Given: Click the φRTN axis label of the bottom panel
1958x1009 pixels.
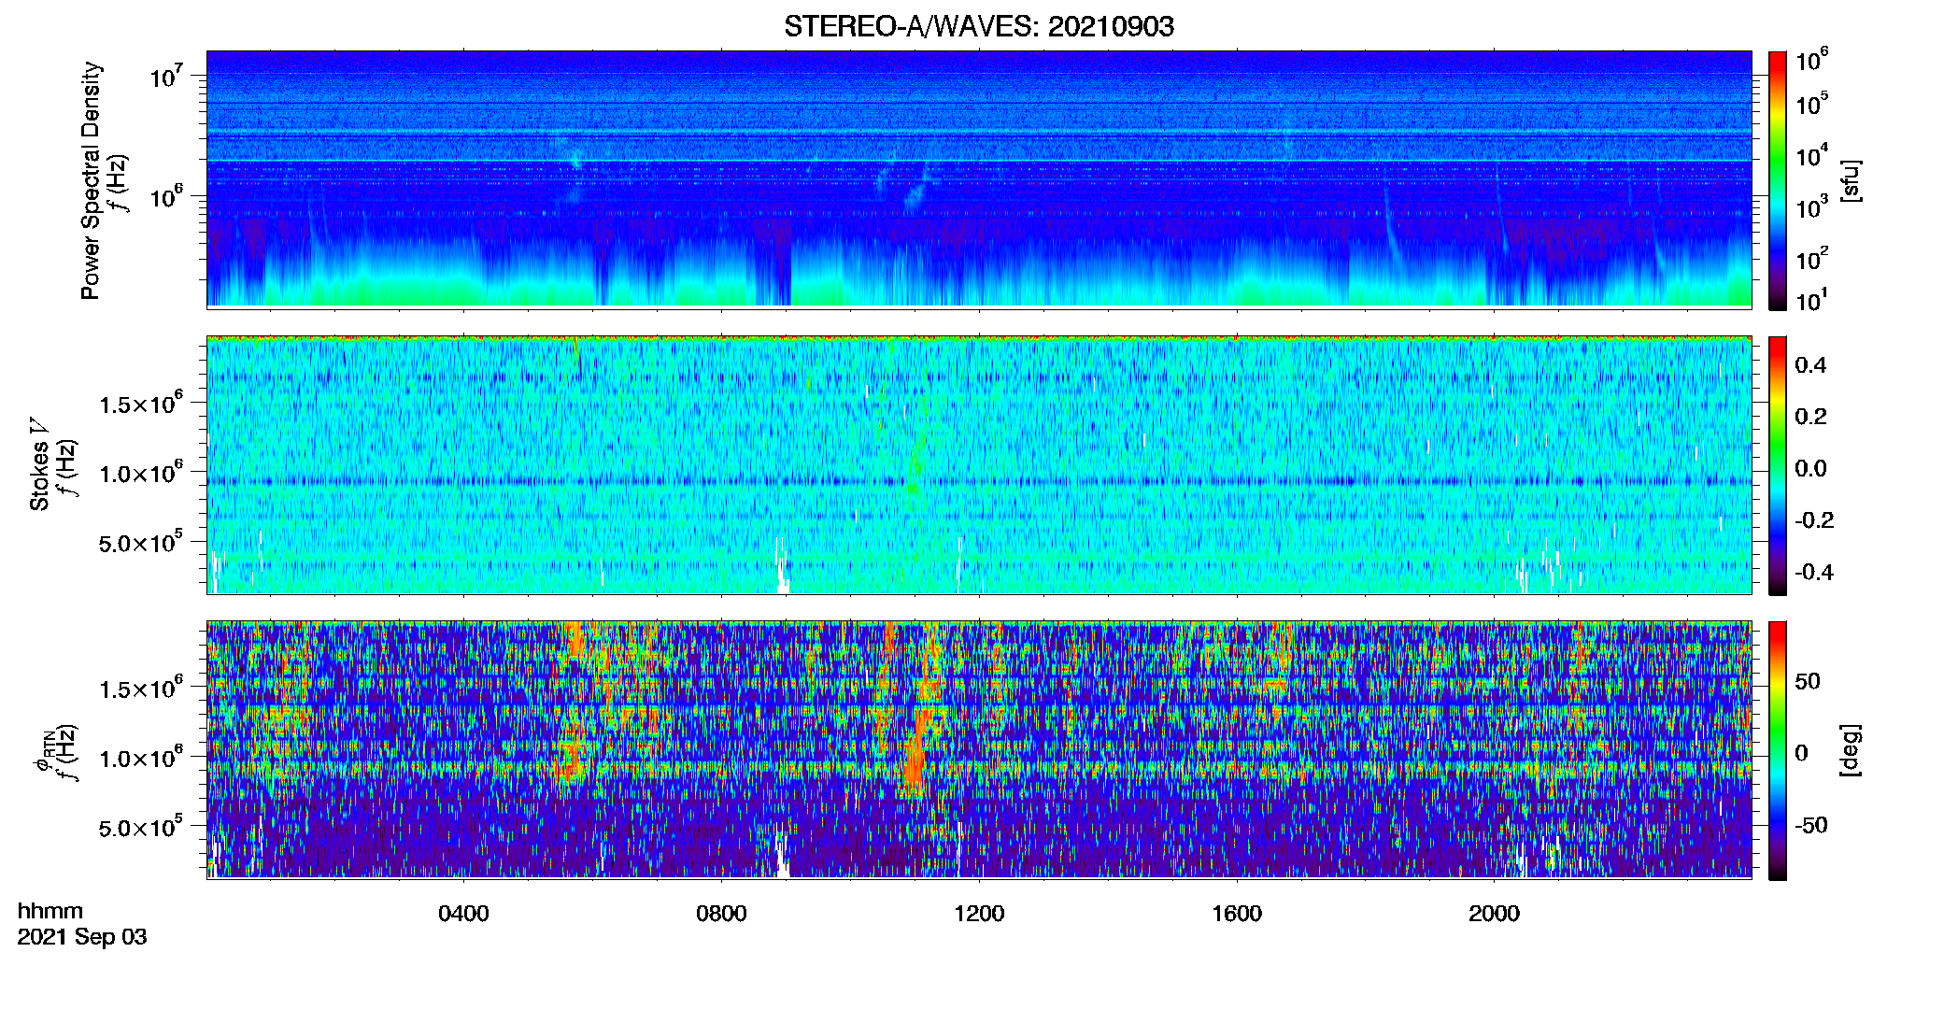Looking at the screenshot, I should (x=42, y=751).
